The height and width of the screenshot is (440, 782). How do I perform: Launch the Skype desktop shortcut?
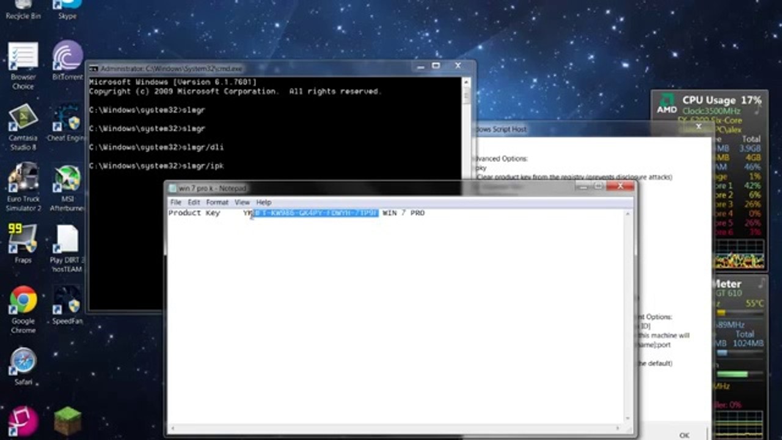coord(67,10)
